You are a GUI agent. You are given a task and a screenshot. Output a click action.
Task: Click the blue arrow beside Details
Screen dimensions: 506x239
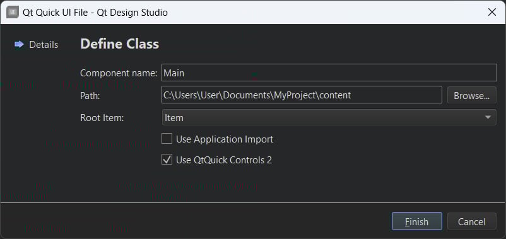coord(20,44)
